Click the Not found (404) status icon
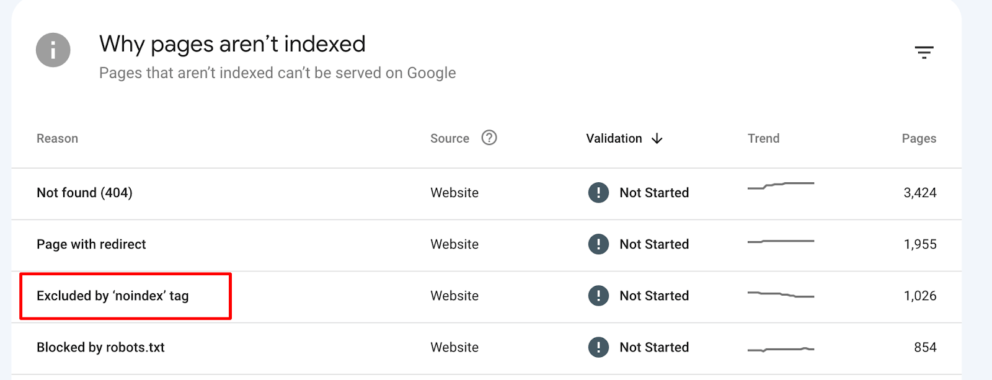Screen dimensions: 992x380 (x=598, y=193)
